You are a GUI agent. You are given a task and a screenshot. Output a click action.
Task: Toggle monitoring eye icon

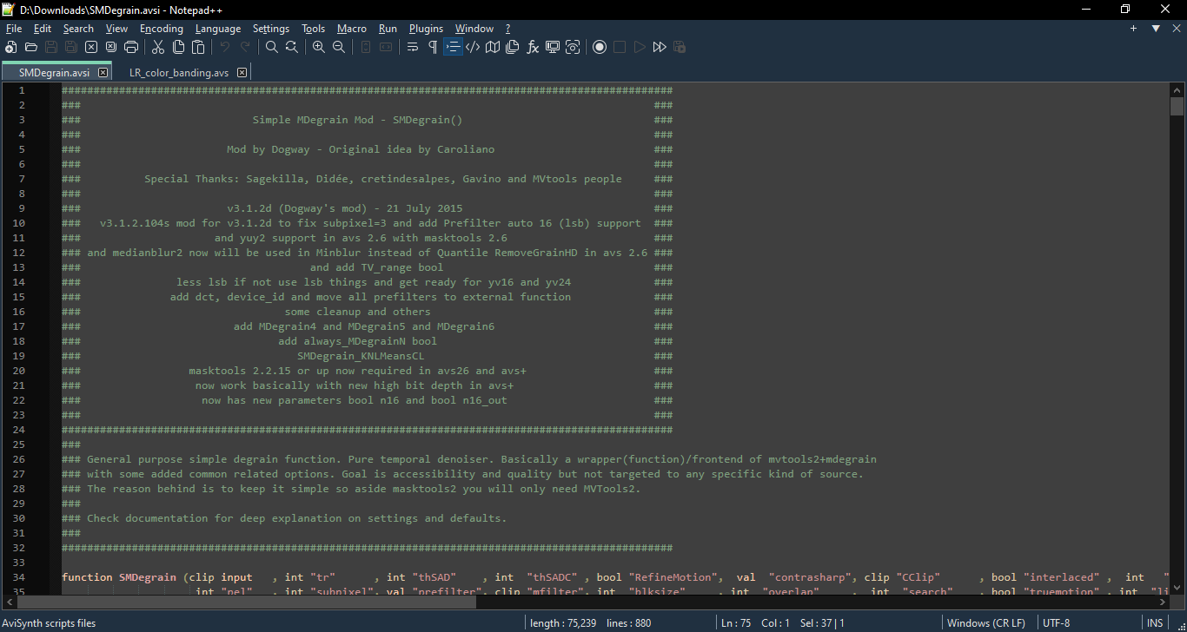(573, 47)
